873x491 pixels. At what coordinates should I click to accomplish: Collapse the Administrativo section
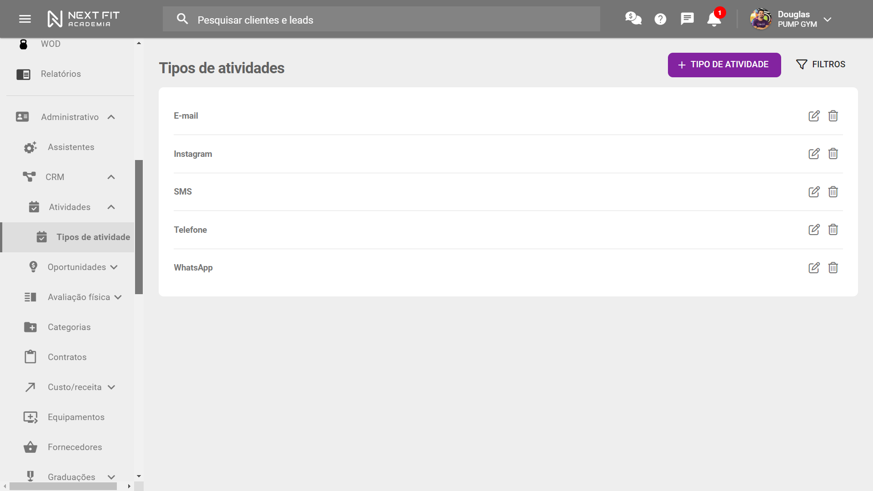[x=111, y=117]
